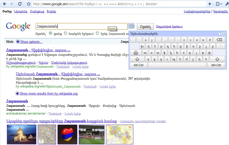Image resolution: width=229 pixels, height=145 pixels.
Task: Open virtual keyboard help question mark
Action: 220,33
